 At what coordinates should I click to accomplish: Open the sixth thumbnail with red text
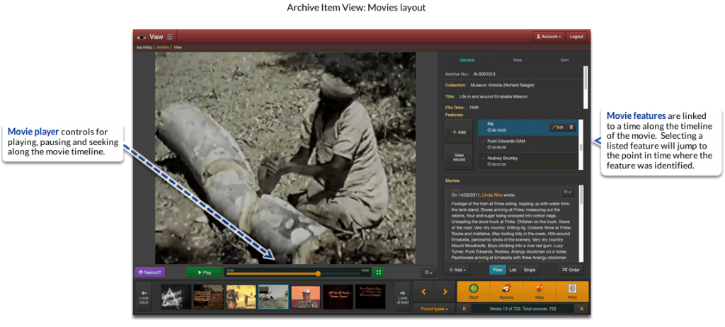tap(338, 297)
